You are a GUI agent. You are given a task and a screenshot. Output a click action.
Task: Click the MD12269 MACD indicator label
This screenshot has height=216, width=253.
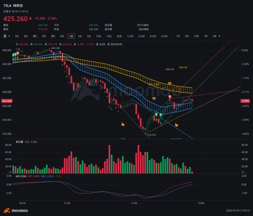click(x=21, y=176)
